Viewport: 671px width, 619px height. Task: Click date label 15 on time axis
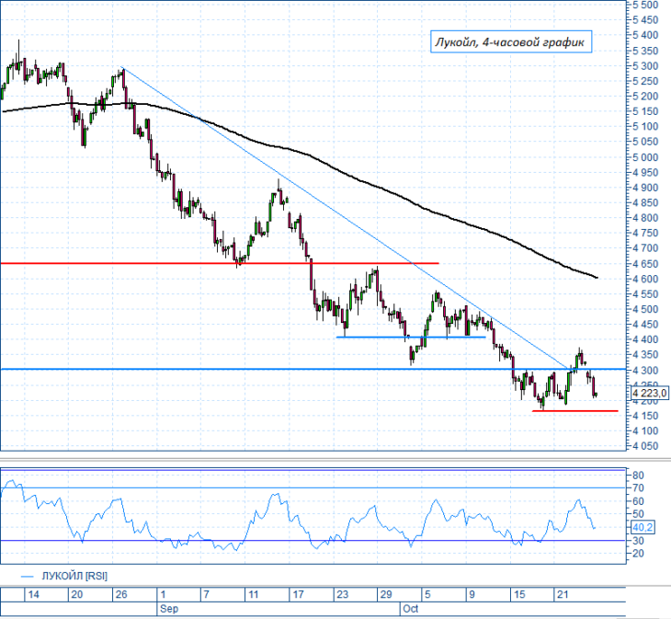coord(519,594)
